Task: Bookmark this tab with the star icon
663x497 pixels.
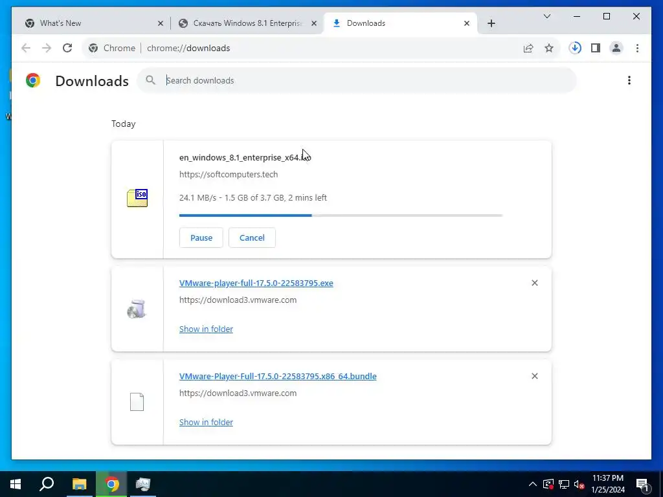Action: click(x=549, y=48)
